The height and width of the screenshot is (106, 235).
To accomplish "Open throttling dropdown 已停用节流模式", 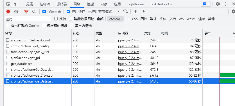I will (104, 11).
